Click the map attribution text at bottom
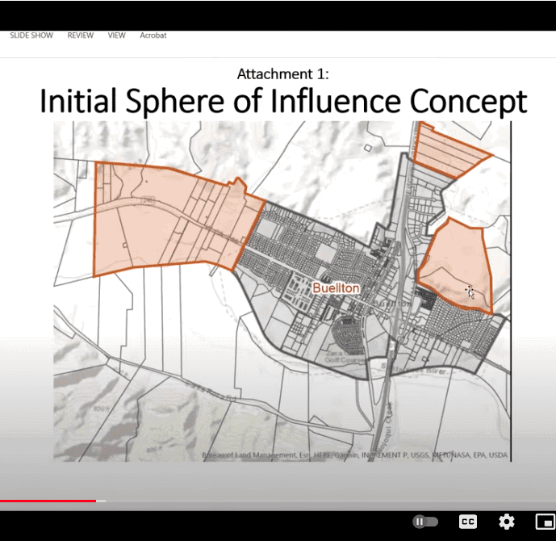Image resolution: width=556 pixels, height=541 pixels. click(x=354, y=455)
